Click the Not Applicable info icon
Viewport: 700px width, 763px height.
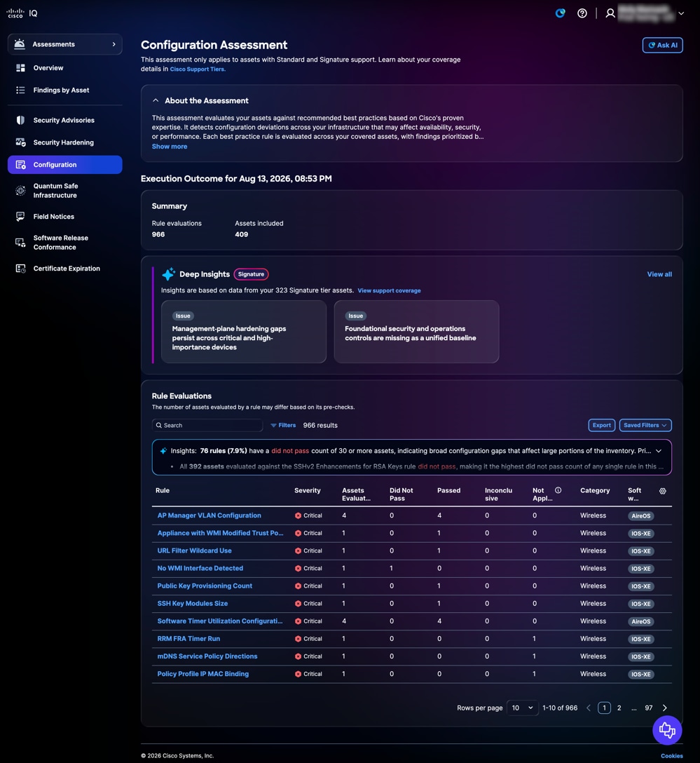(x=558, y=490)
